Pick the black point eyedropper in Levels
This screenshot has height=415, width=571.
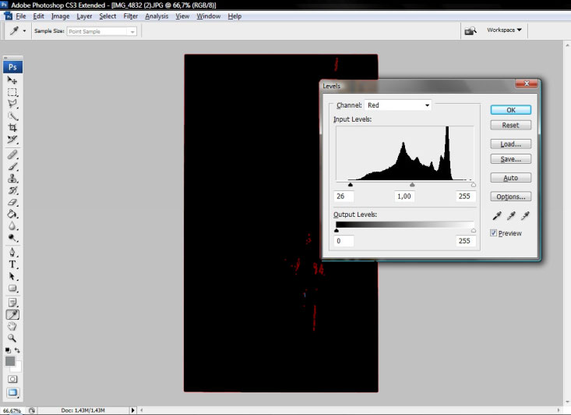click(x=496, y=216)
